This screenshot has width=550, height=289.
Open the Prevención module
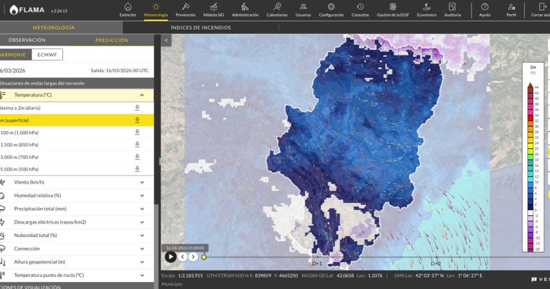click(185, 10)
